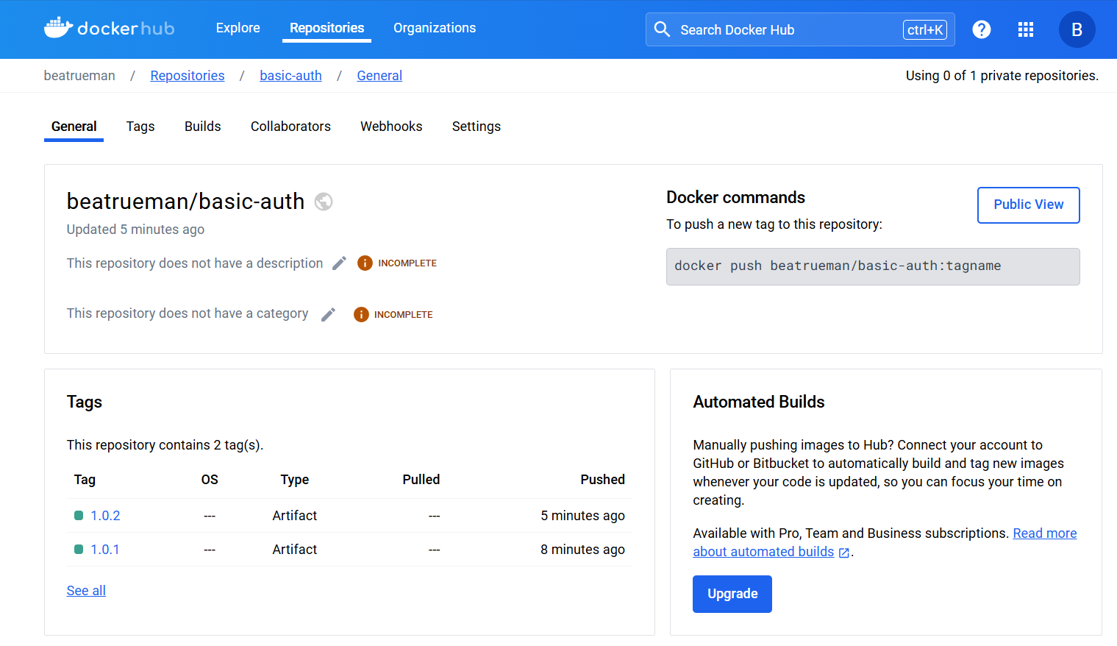
Task: Go to the Collaborators tab
Action: tap(290, 127)
